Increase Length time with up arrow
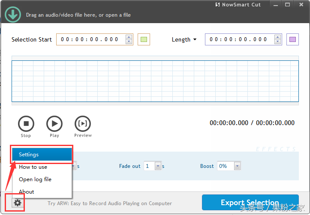Screen dimensions: 310x215 (x=277, y=37)
